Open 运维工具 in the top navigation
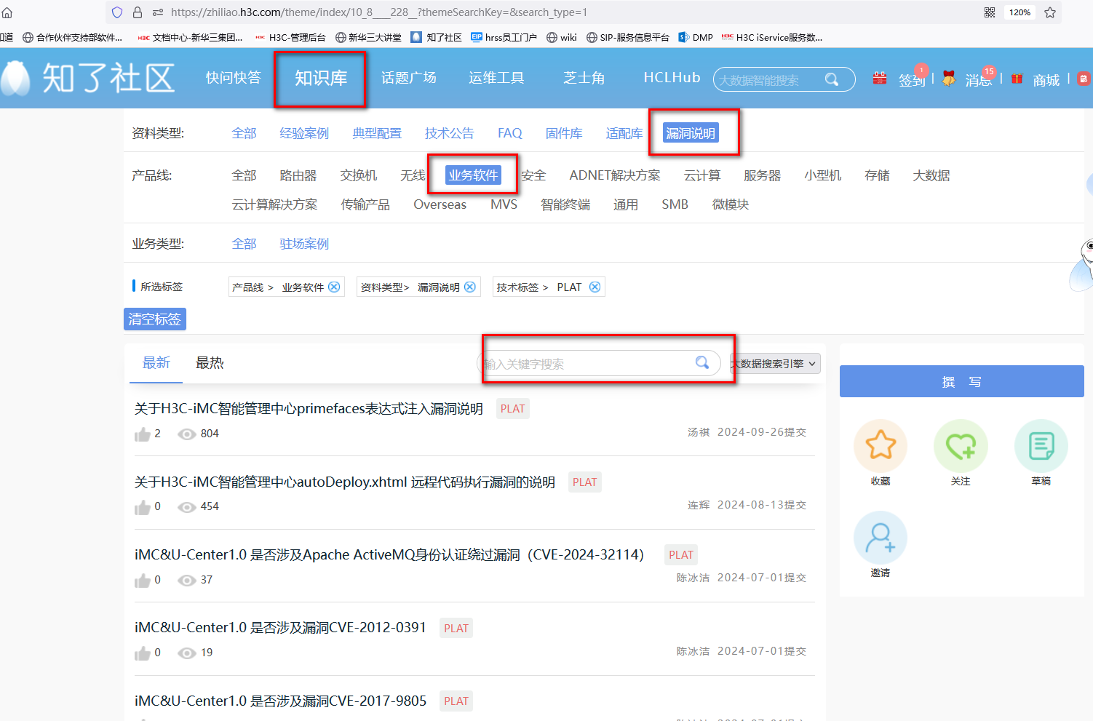Screen dimensions: 1093x721 [x=496, y=78]
